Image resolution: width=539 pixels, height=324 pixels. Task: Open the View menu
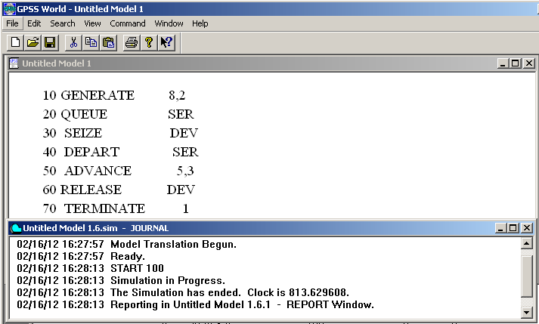[x=92, y=23]
